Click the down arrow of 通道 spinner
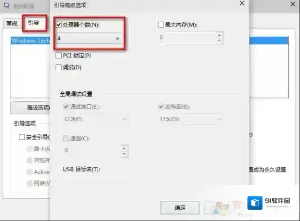The height and width of the screenshot is (221, 300). [x=124, y=154]
